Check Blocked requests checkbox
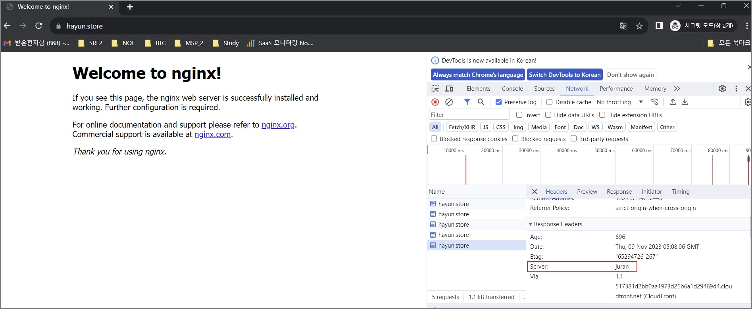 (x=515, y=139)
